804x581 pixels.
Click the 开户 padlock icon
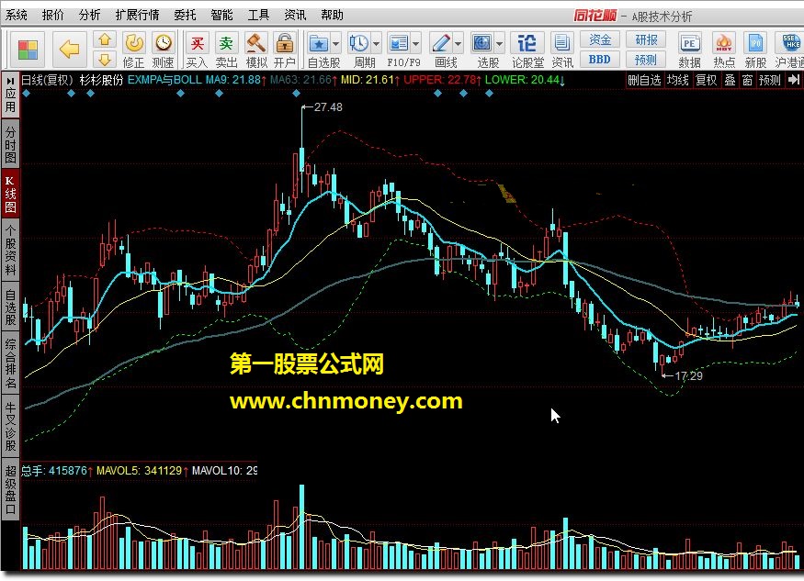(284, 43)
